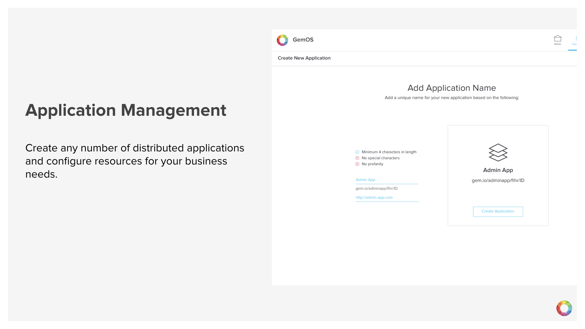Focus the Admin App name input field
The height and width of the screenshot is (329, 585).
[x=387, y=180]
